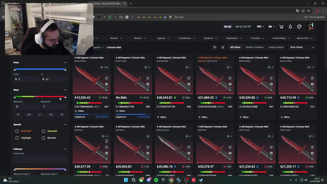Open the Keychains category menu
This screenshot has height=184, width=327.
234,38
